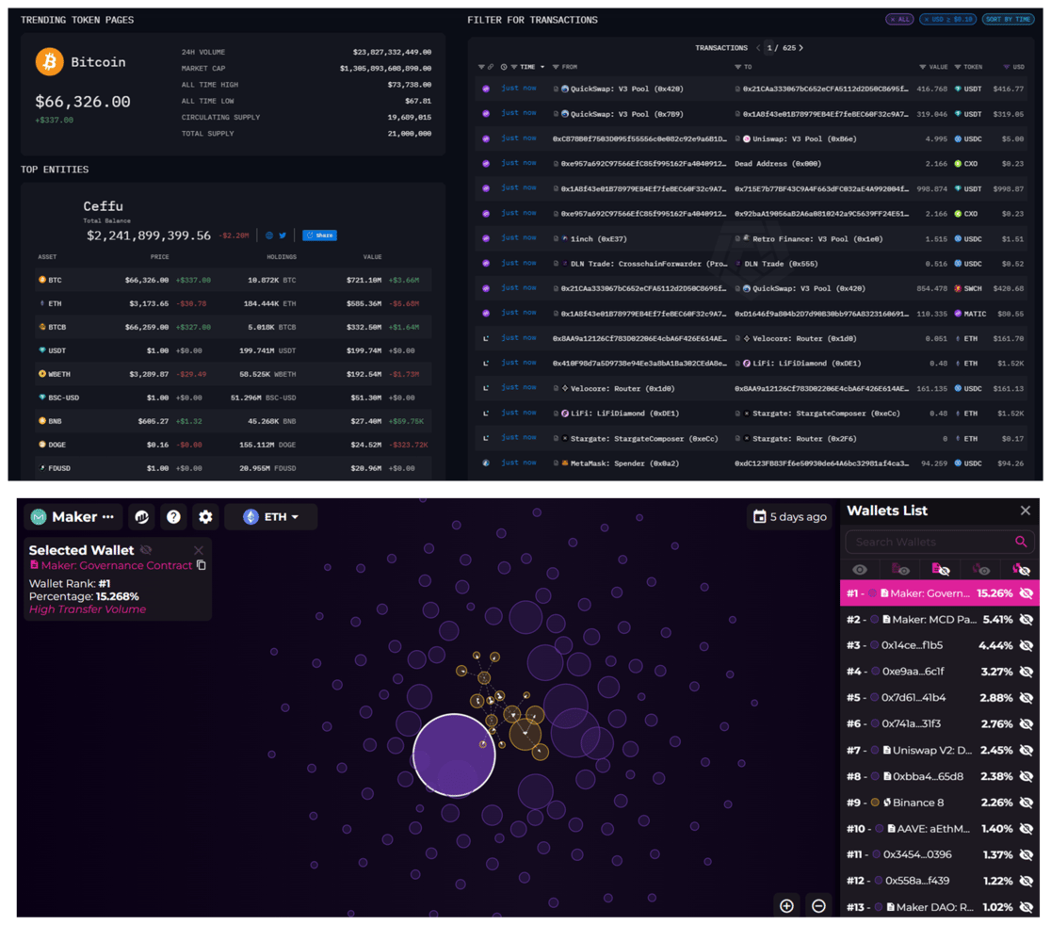Hide wallet #1 Maker: Govern... row
1051x925 pixels.
pyautogui.click(x=1027, y=593)
